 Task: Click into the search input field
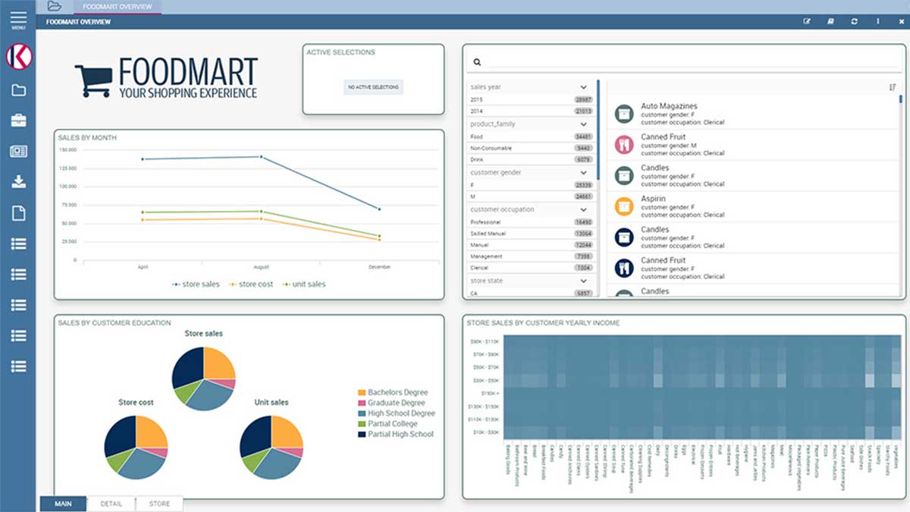pyautogui.click(x=694, y=62)
